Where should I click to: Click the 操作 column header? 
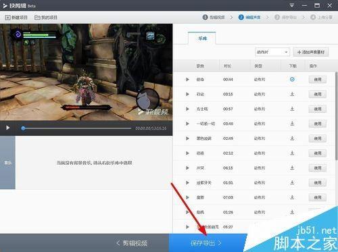click(x=313, y=66)
